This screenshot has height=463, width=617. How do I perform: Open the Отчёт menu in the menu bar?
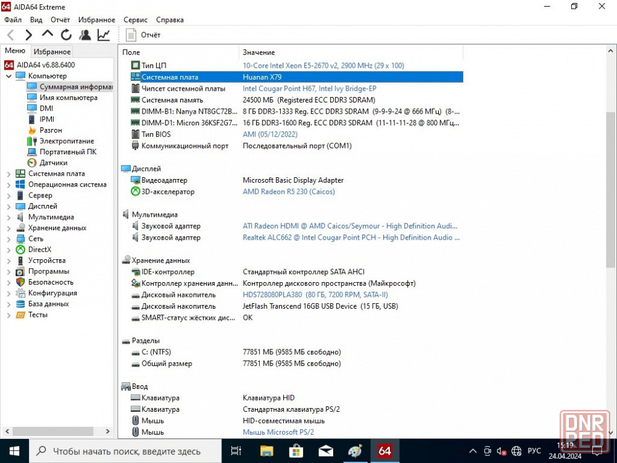60,20
